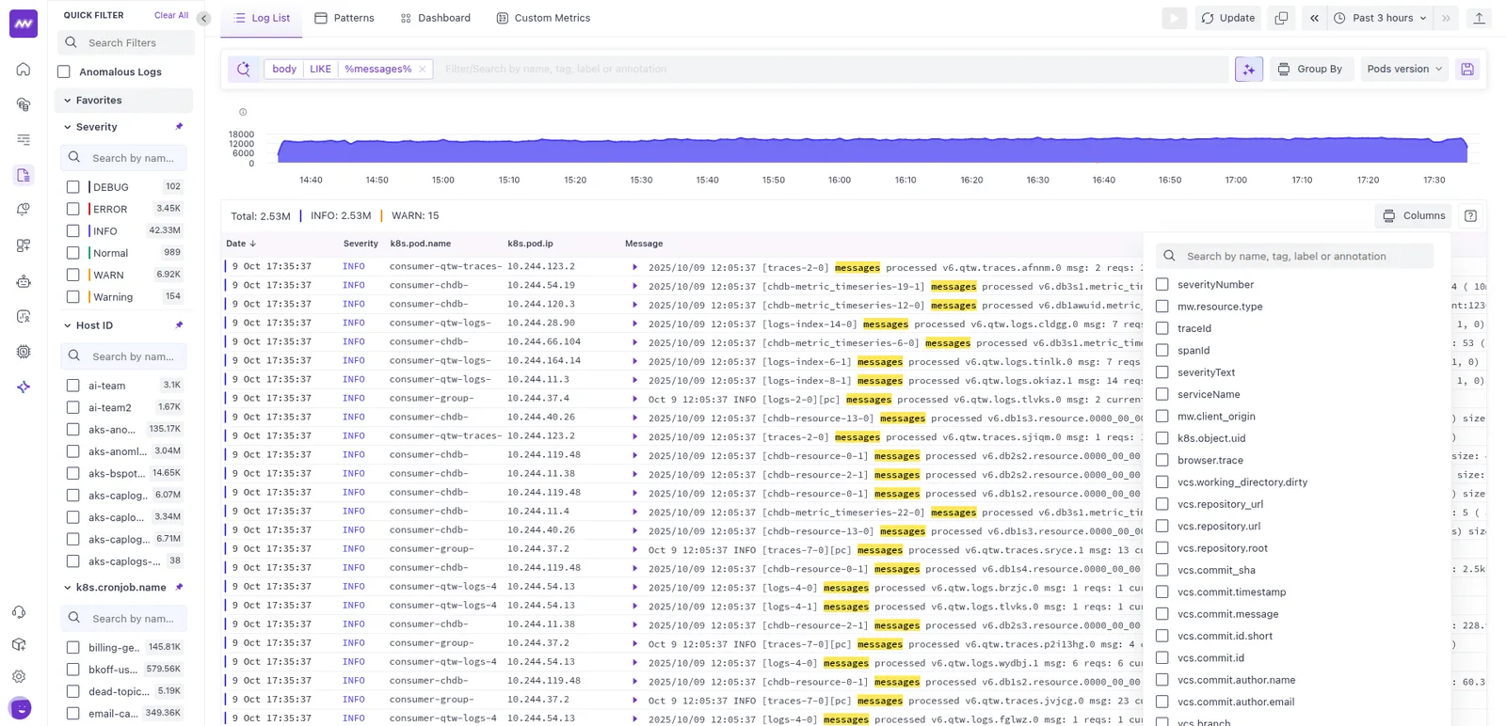The height and width of the screenshot is (726, 1506).
Task: Click the help icon beside Columns
Action: pos(1470,215)
